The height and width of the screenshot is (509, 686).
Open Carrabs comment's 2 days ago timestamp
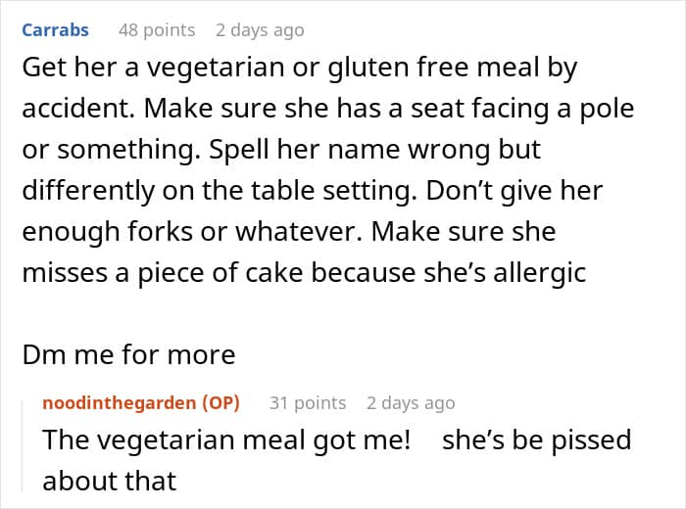pos(260,30)
